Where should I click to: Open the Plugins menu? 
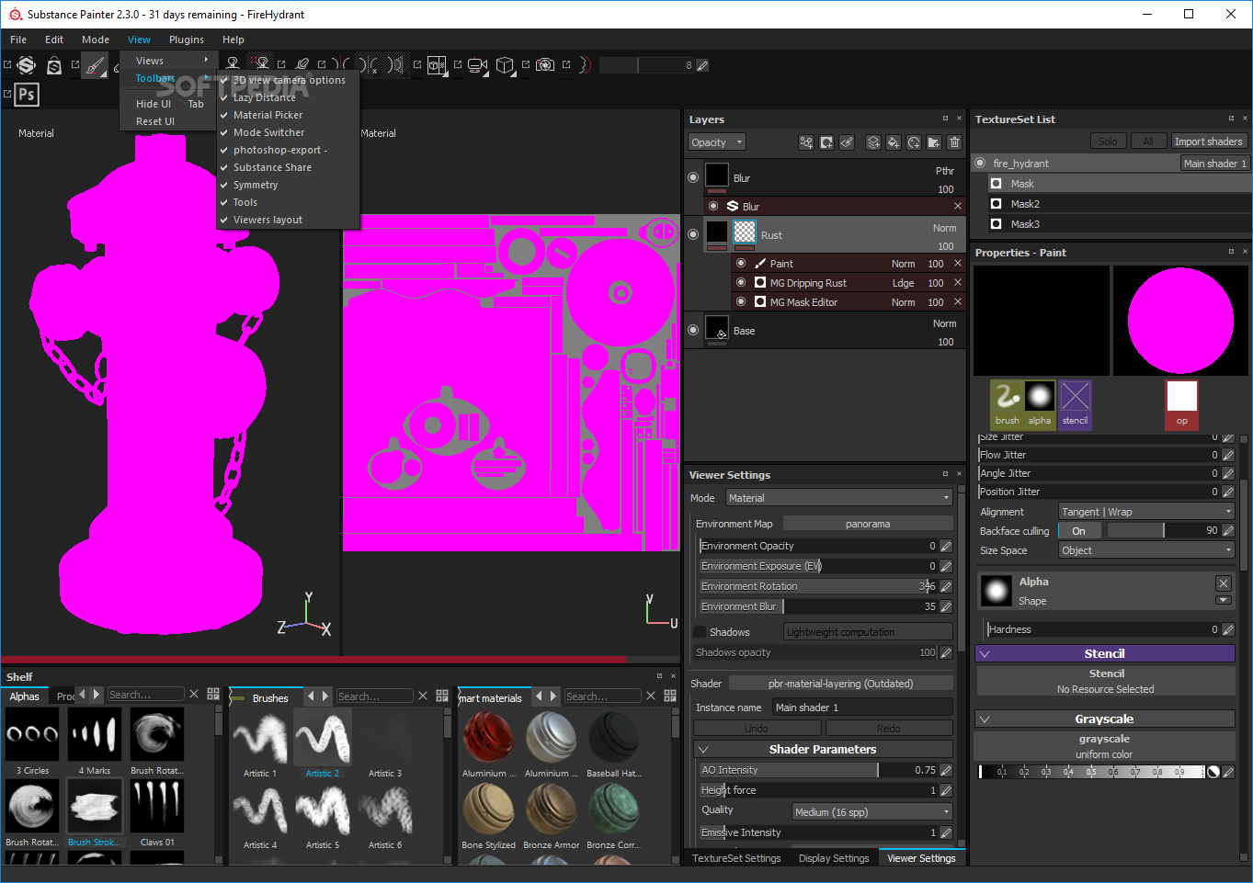click(187, 40)
